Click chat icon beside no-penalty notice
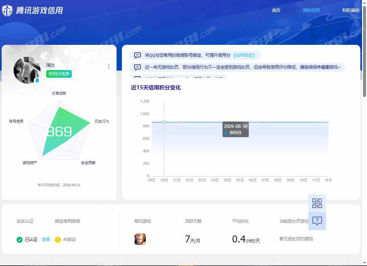 [138, 67]
